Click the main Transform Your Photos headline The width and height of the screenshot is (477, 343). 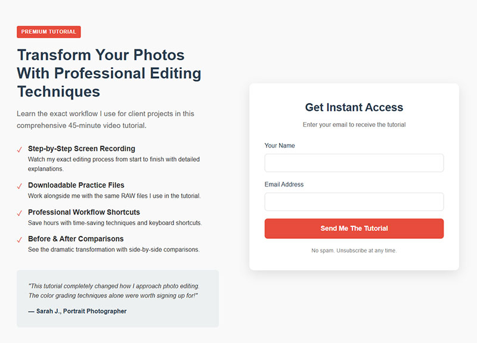(109, 73)
